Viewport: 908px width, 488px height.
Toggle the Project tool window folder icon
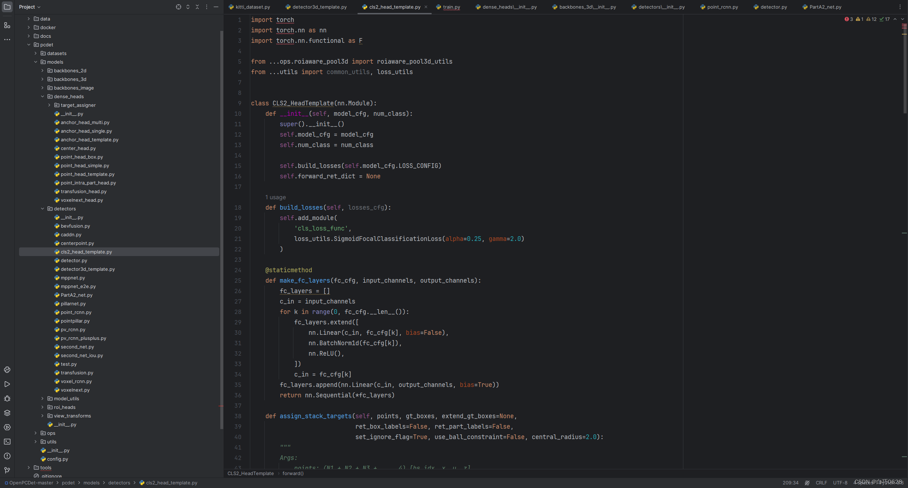(x=7, y=7)
